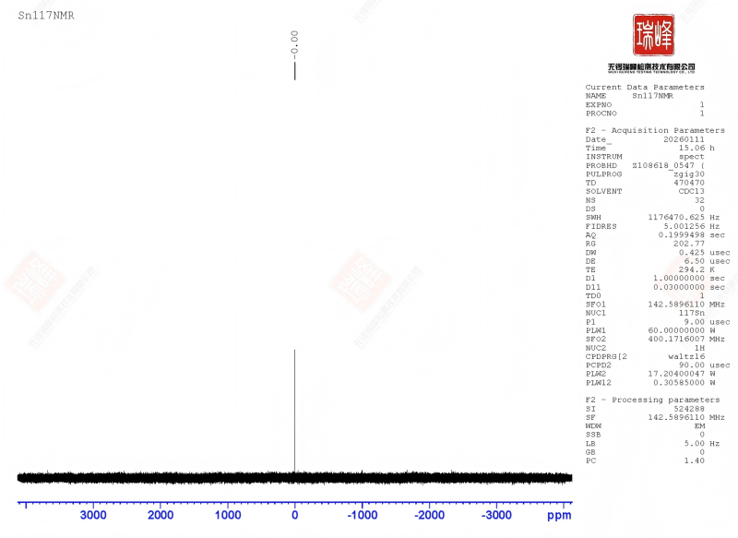Click the F2 - Processing parameters heading
738x538 pixels.
tap(652, 400)
